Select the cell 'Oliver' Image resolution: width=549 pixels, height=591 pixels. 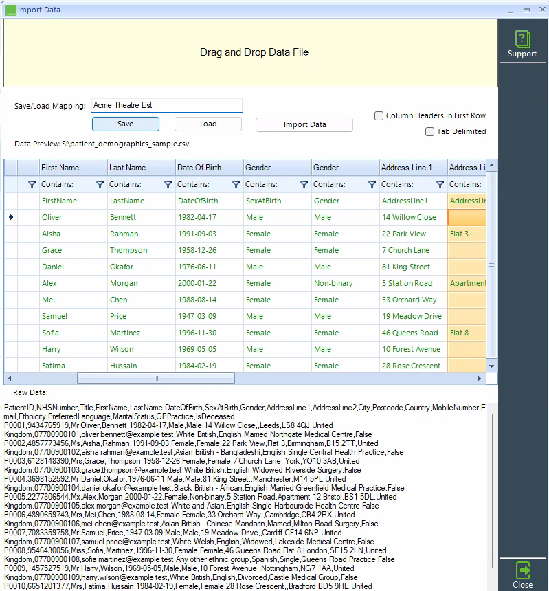(74, 217)
